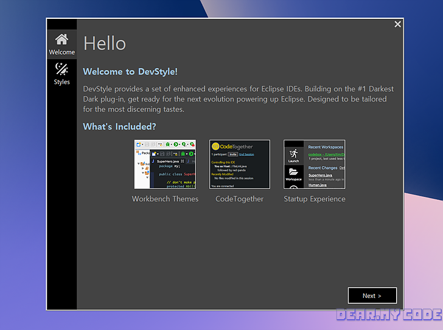
Task: Open the Welcome tab with house icon
Action: [x=61, y=44]
